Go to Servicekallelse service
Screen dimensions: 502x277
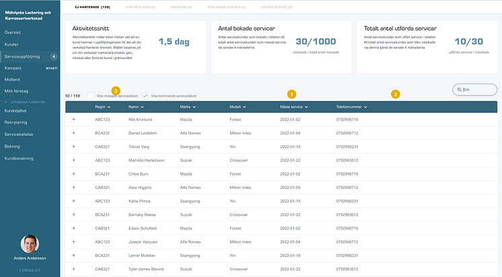pyautogui.click(x=19, y=134)
